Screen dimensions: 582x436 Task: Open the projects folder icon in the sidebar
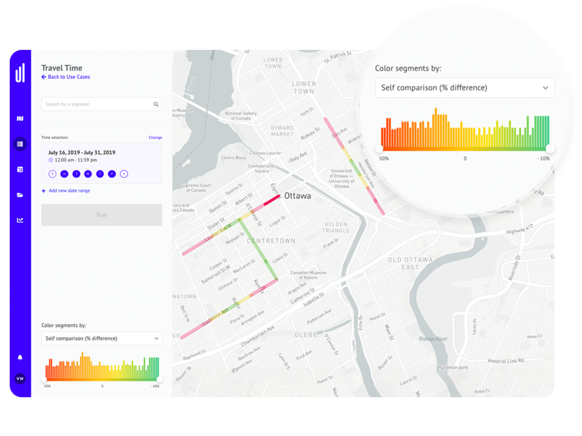[x=20, y=195]
